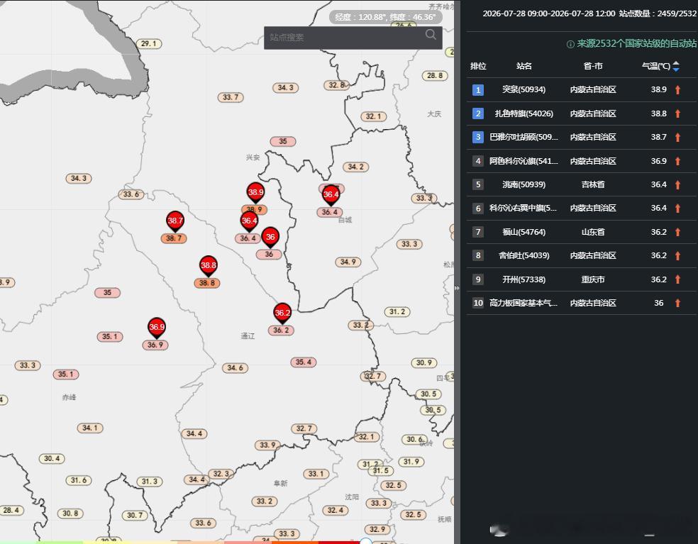The height and width of the screenshot is (544, 698).
Task: Click the search magnifier icon
Action: (431, 35)
